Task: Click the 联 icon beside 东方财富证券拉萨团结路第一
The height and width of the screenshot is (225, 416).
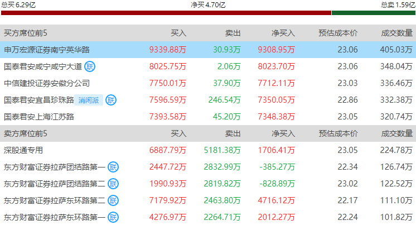Action: click(x=113, y=167)
